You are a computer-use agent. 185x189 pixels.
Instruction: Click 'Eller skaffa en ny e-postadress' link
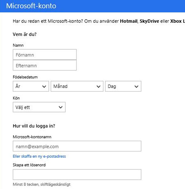click(39, 156)
